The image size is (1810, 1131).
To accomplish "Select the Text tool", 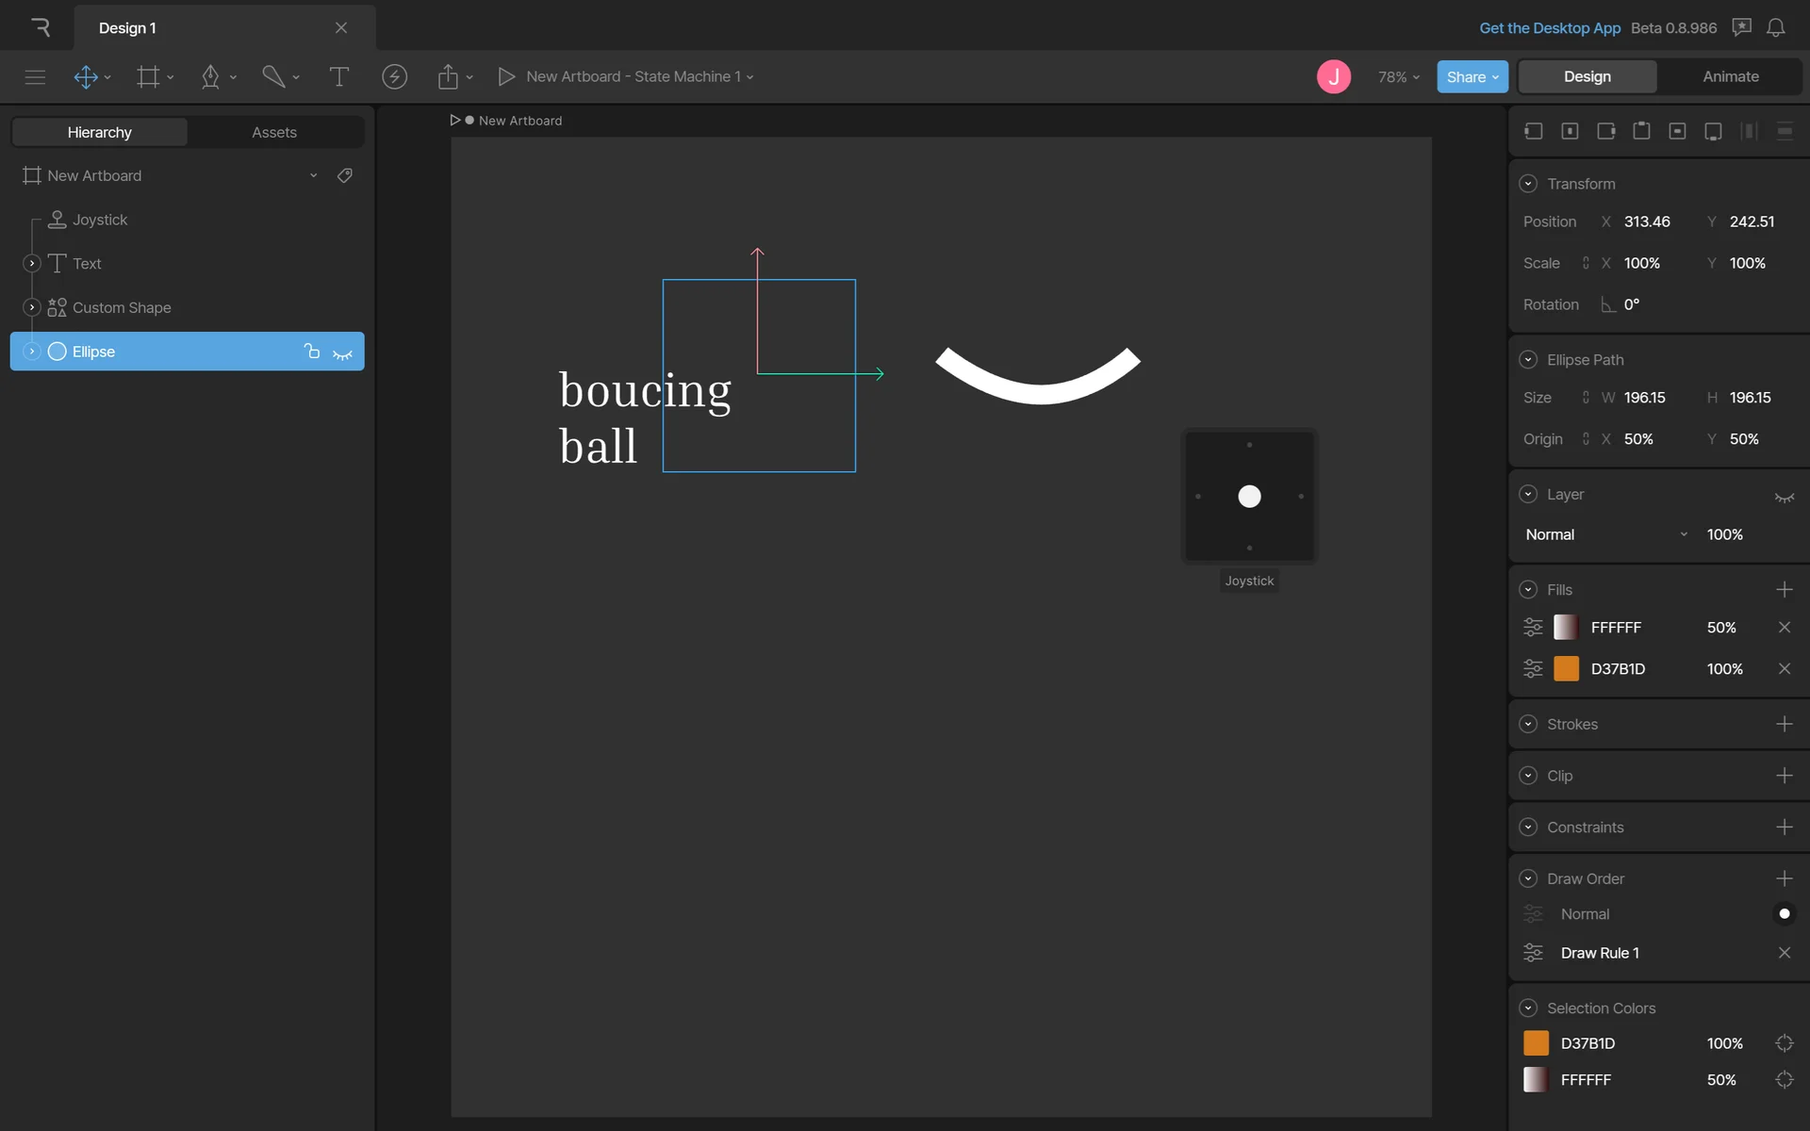I will (x=338, y=76).
